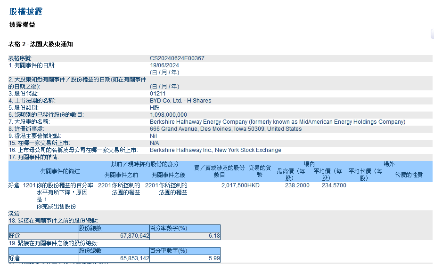434x264 pixels.
Task: Click capacity code 2201 under 有關事件之後
Action: pyautogui.click(x=152, y=185)
